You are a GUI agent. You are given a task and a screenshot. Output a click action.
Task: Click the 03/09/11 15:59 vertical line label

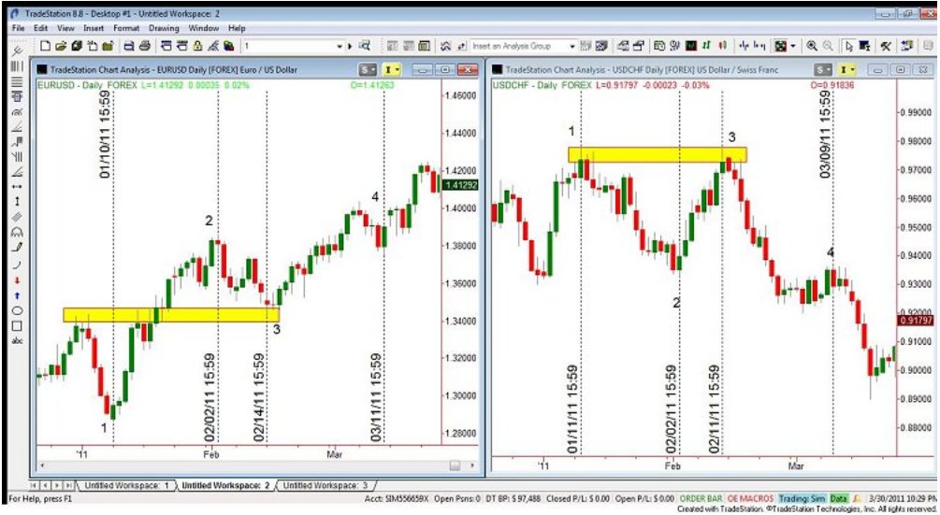826,135
